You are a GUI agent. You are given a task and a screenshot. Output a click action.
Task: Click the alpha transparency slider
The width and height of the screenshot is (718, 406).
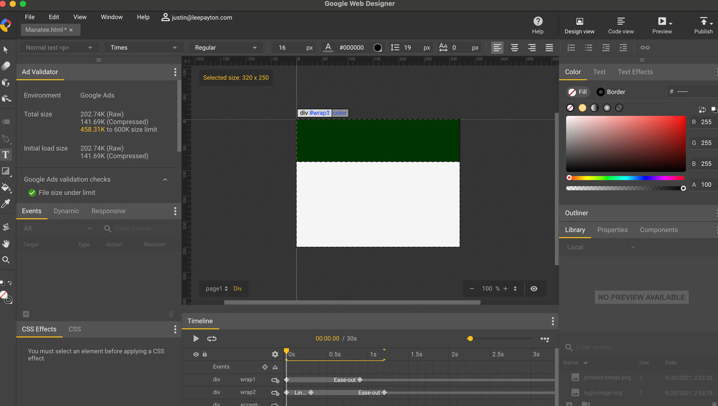[x=626, y=188]
